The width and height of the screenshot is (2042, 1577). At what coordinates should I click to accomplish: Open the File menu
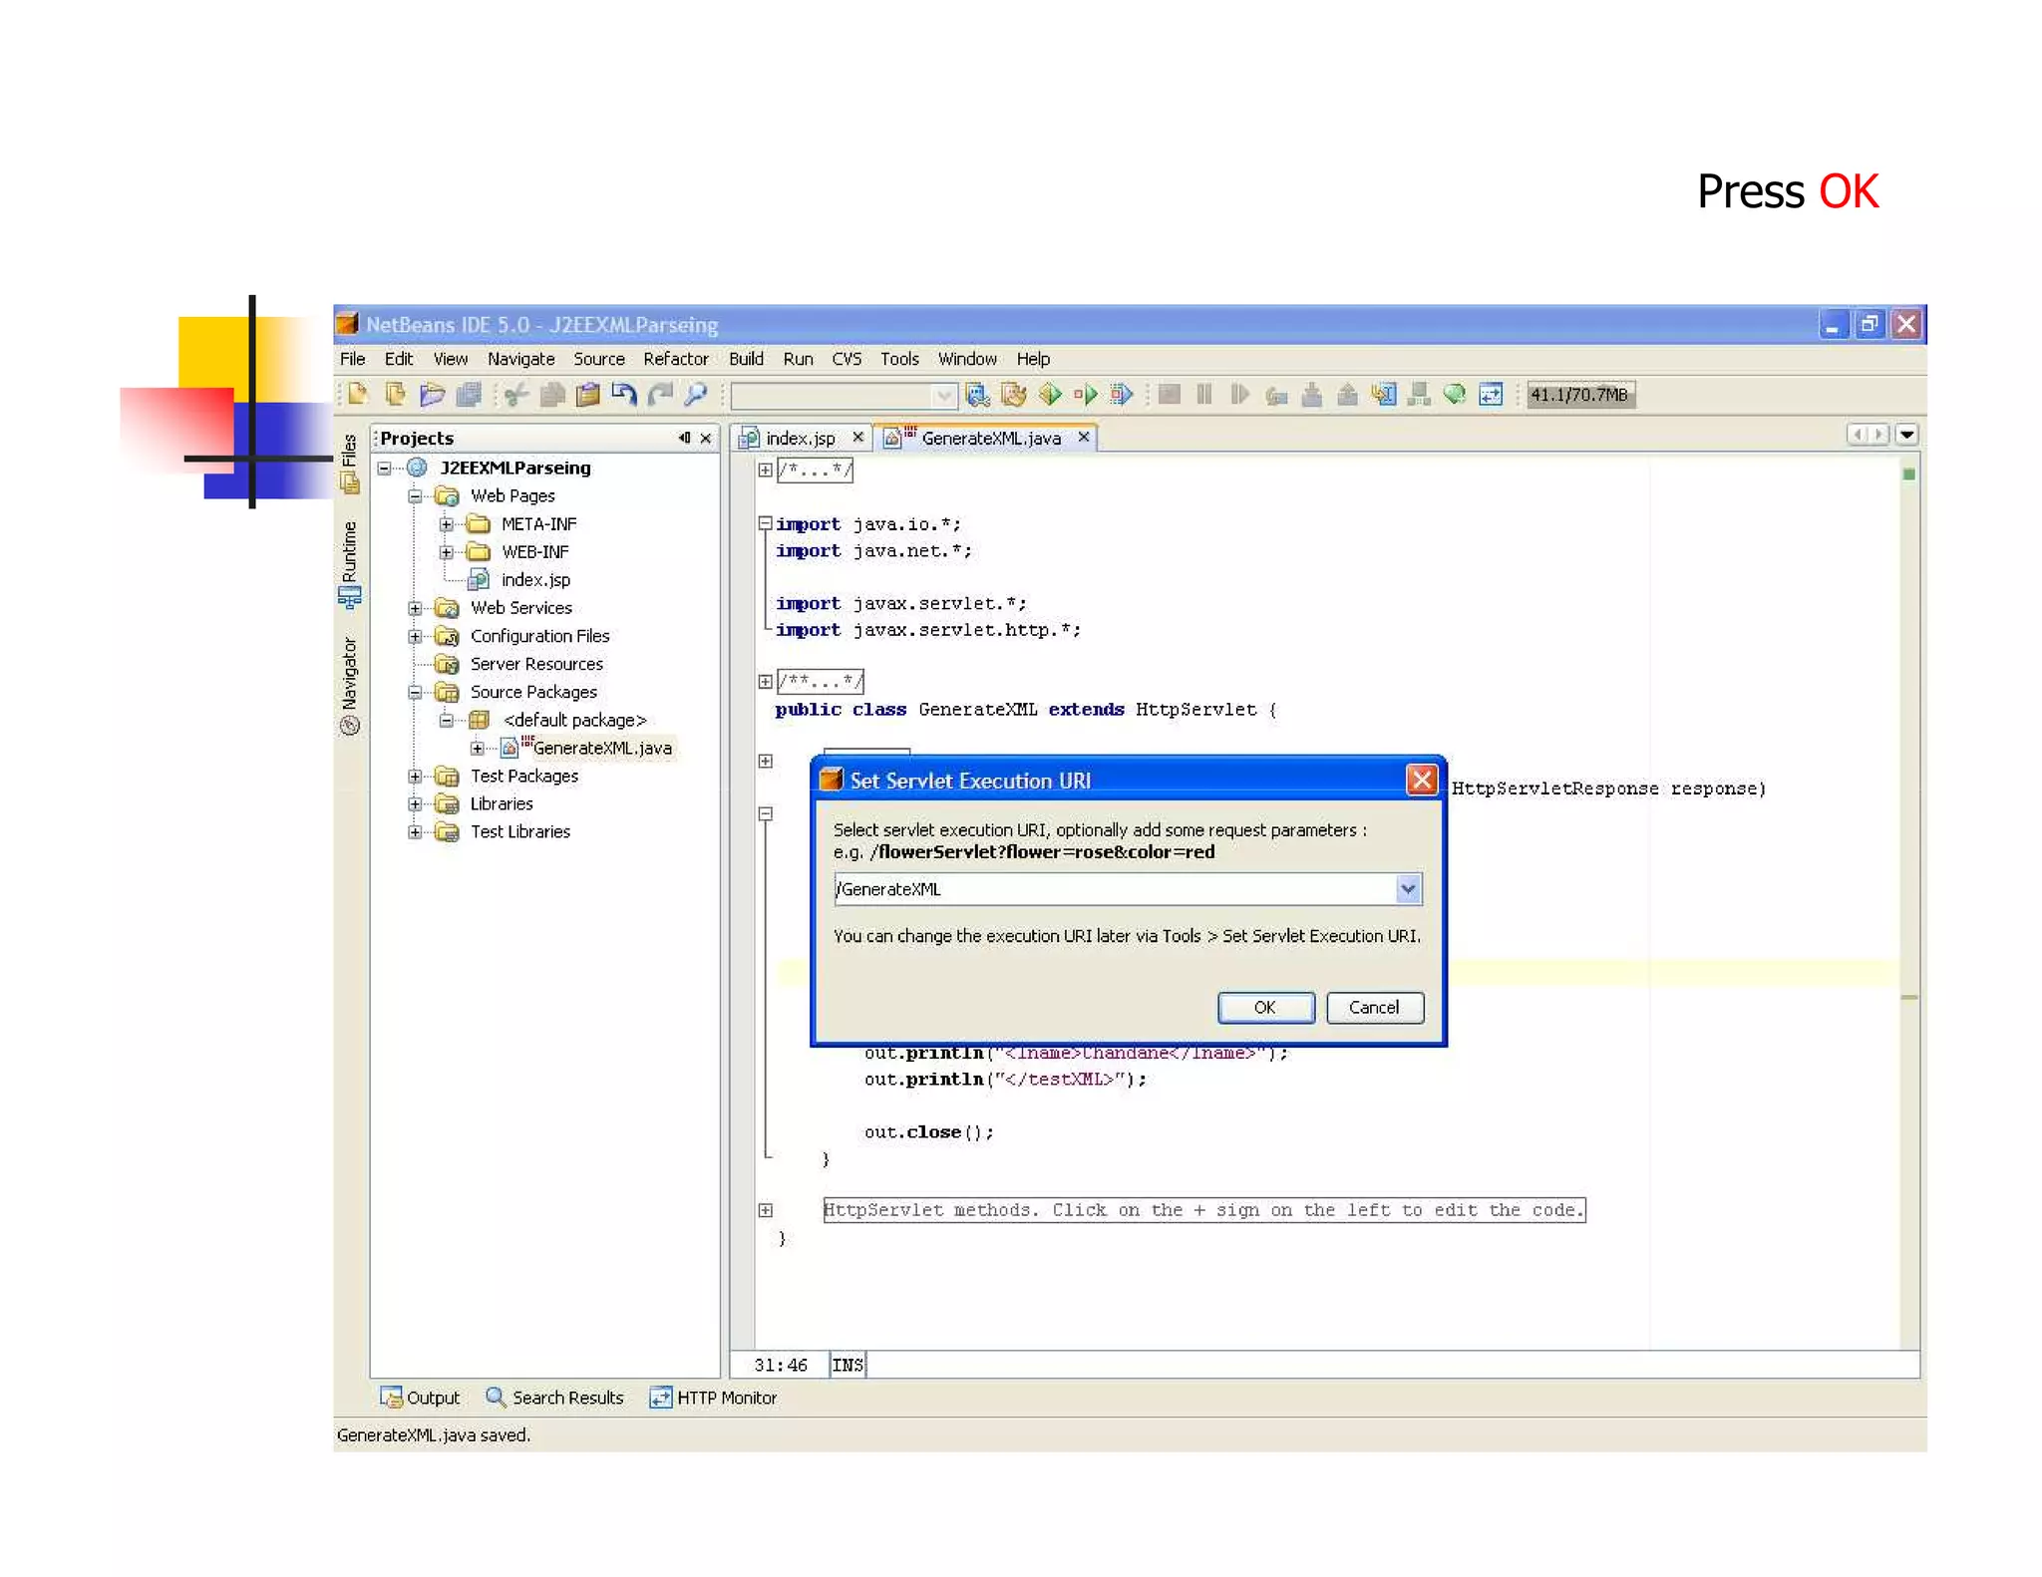coord(353,359)
